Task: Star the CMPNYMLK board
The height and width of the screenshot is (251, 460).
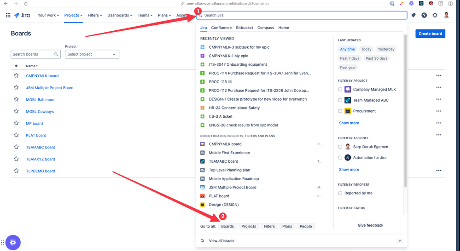Action: (16, 75)
